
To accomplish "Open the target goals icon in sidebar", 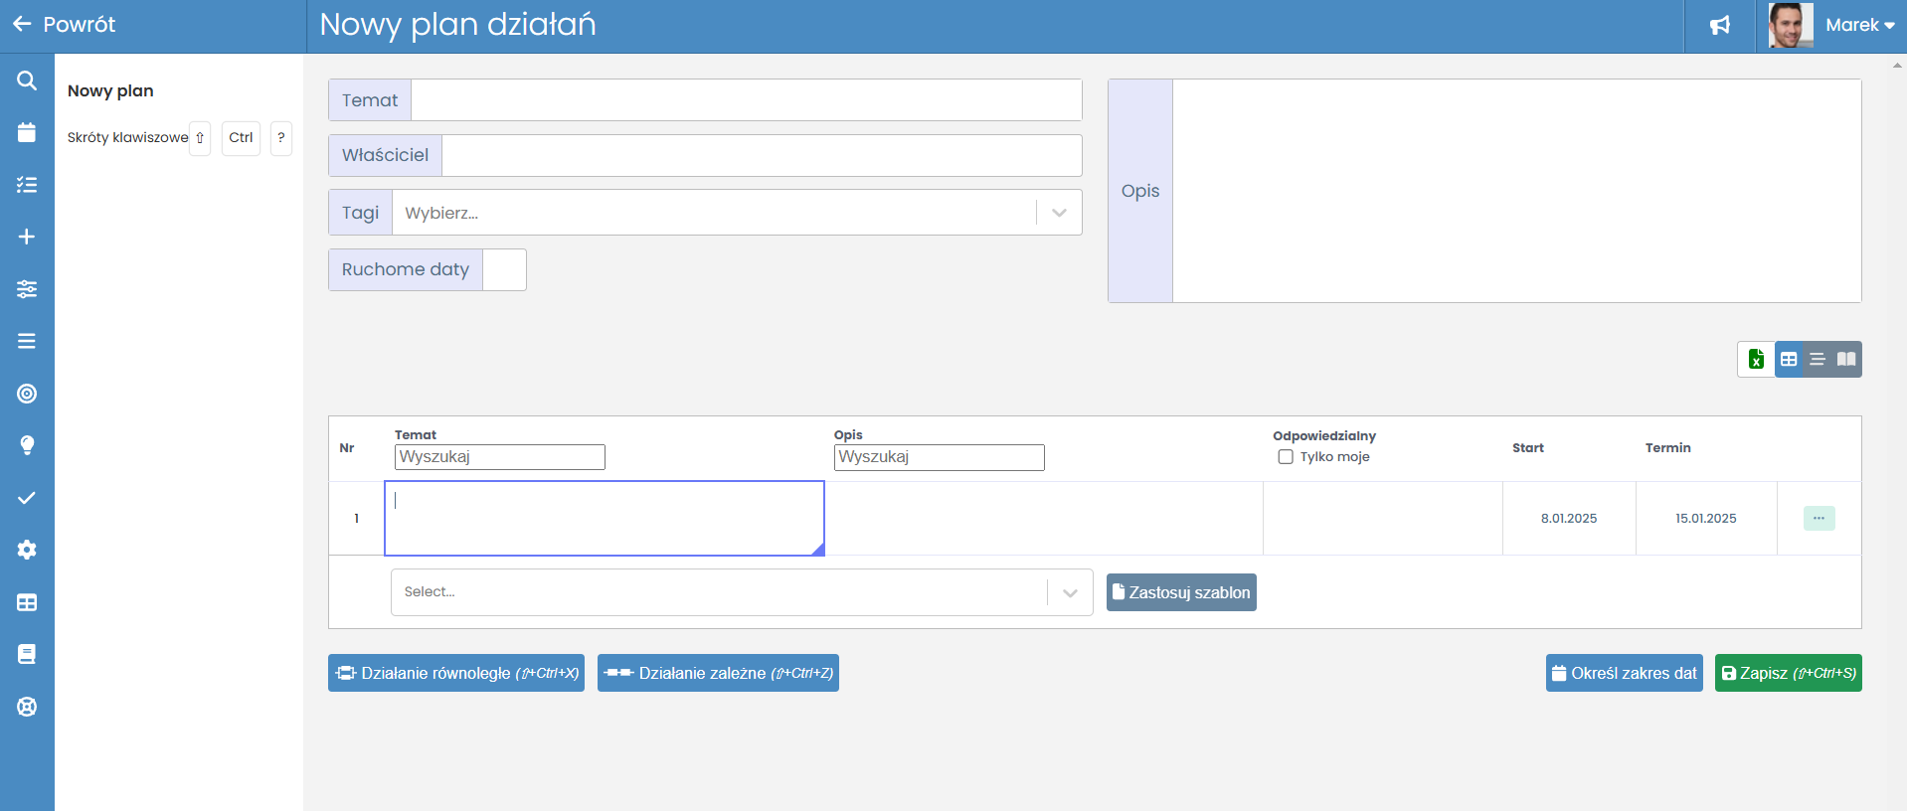I will coord(27,394).
